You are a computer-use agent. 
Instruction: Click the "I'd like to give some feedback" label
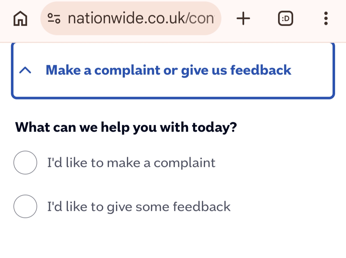coord(139,207)
